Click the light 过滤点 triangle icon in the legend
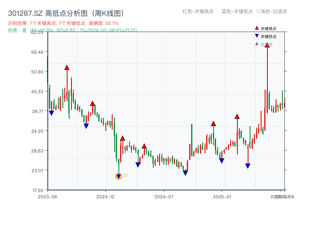The image size is (316, 237). click(x=256, y=44)
